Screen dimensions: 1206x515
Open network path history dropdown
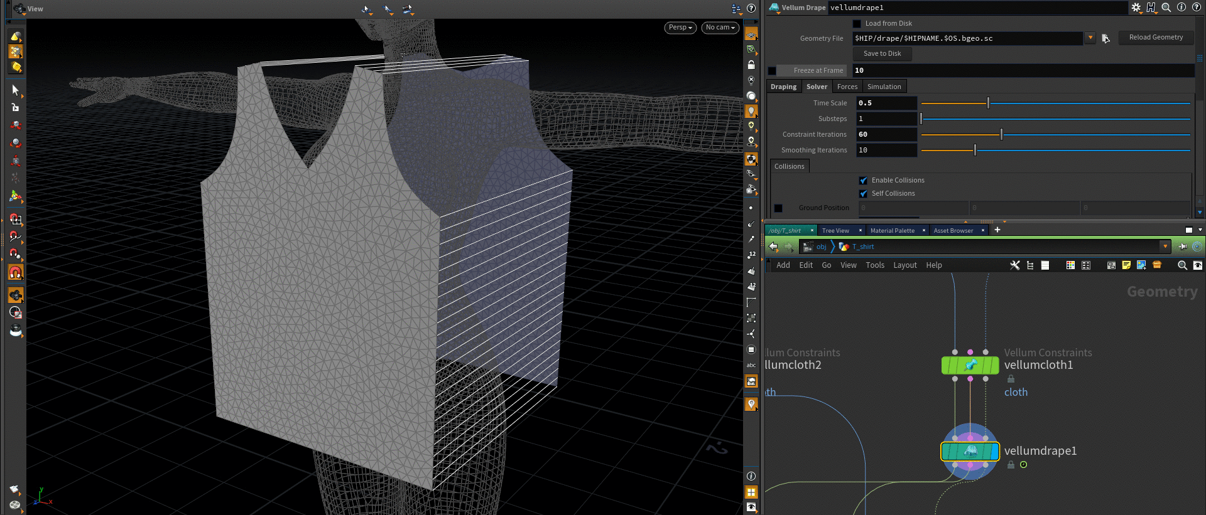(1165, 247)
